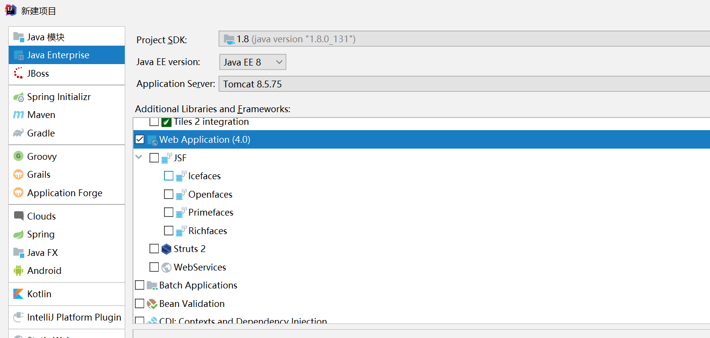Viewport: 710px width, 338px height.
Task: Click the Gradle elephant icon
Action: pyautogui.click(x=19, y=133)
